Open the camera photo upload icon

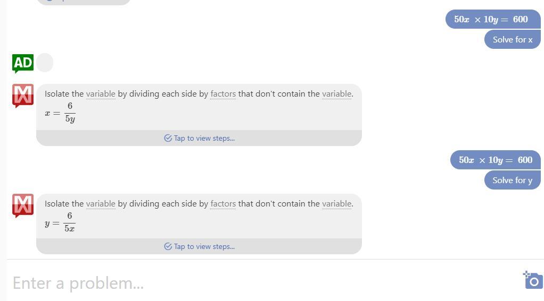pos(533,280)
